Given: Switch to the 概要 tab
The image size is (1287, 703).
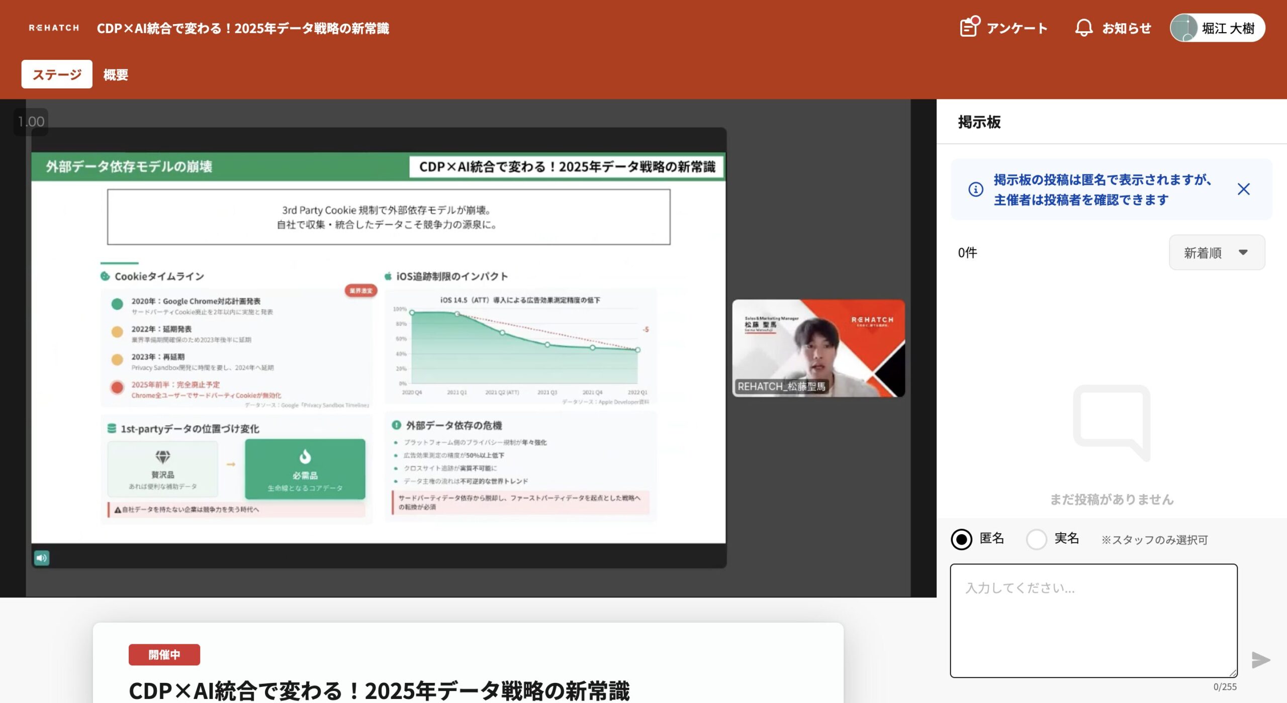Looking at the screenshot, I should 116,75.
